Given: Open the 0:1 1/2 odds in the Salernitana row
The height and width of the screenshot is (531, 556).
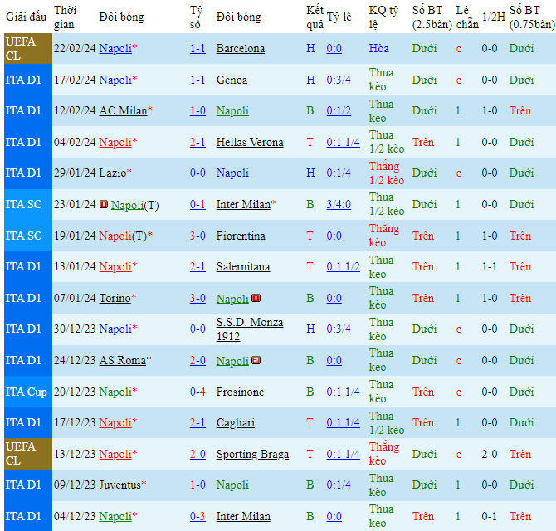Looking at the screenshot, I should [343, 267].
